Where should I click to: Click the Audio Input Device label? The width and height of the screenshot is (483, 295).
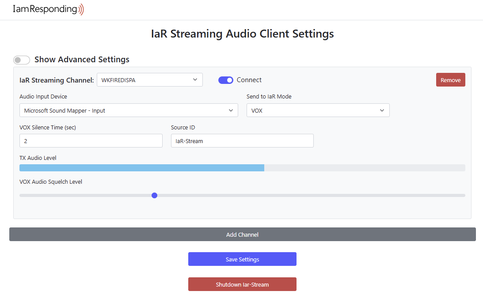[x=43, y=96]
